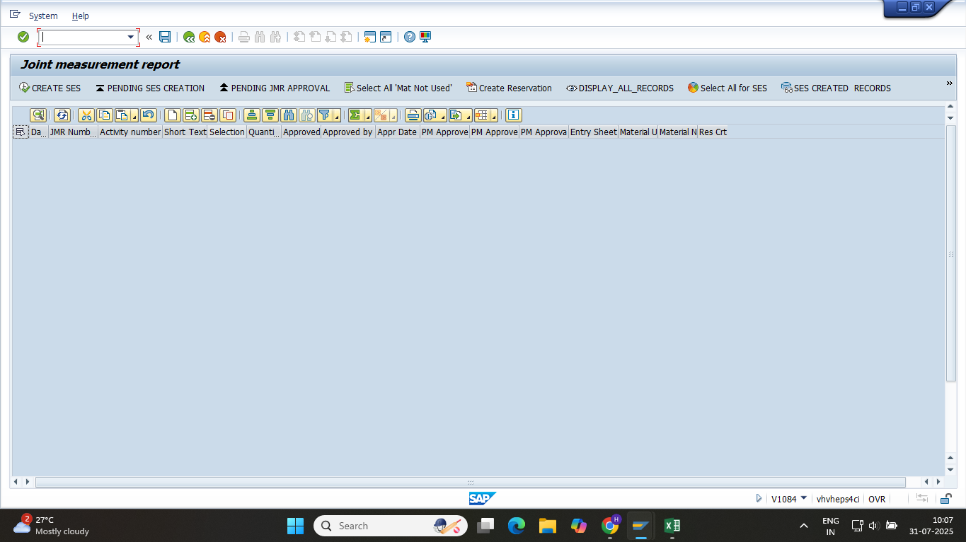Click the Cut scissors icon in grid toolbar
Viewport: 966px width, 542px height.
[x=86, y=115]
